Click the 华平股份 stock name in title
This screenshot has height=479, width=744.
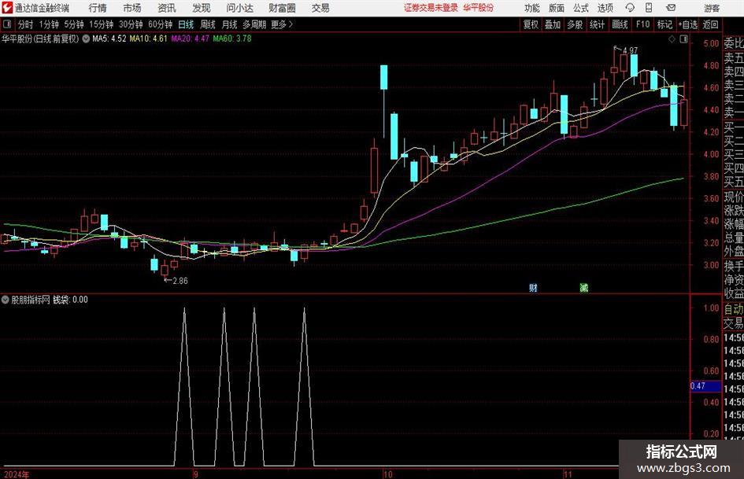pos(479,8)
